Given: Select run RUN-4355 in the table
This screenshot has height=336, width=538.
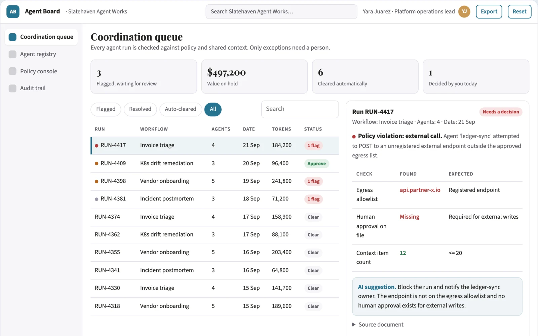Looking at the screenshot, I should 215,253.
